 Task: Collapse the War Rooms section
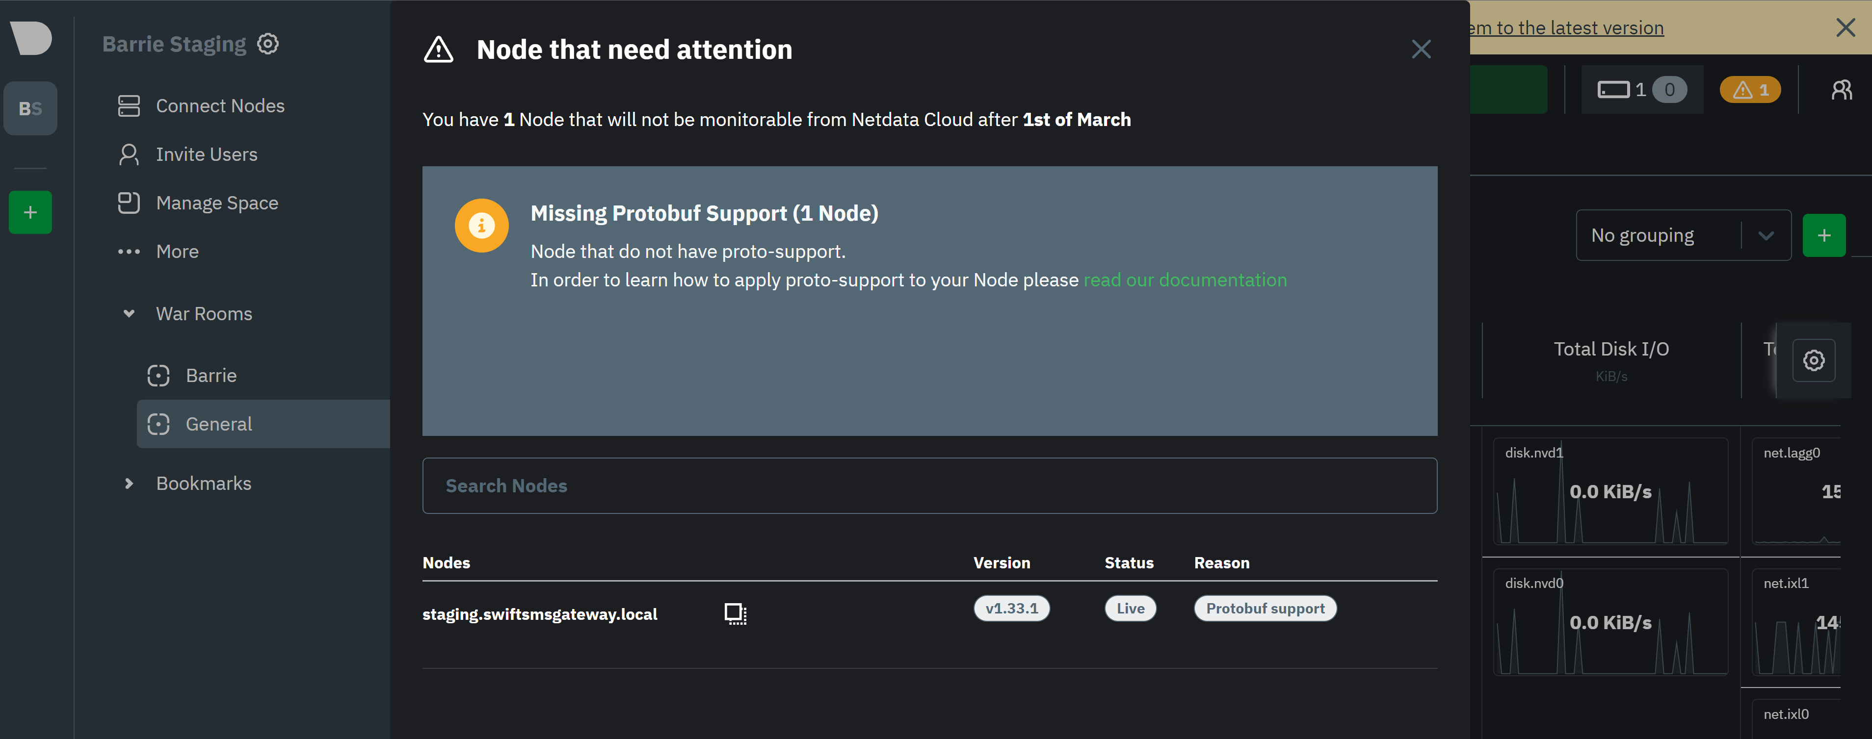click(x=130, y=314)
